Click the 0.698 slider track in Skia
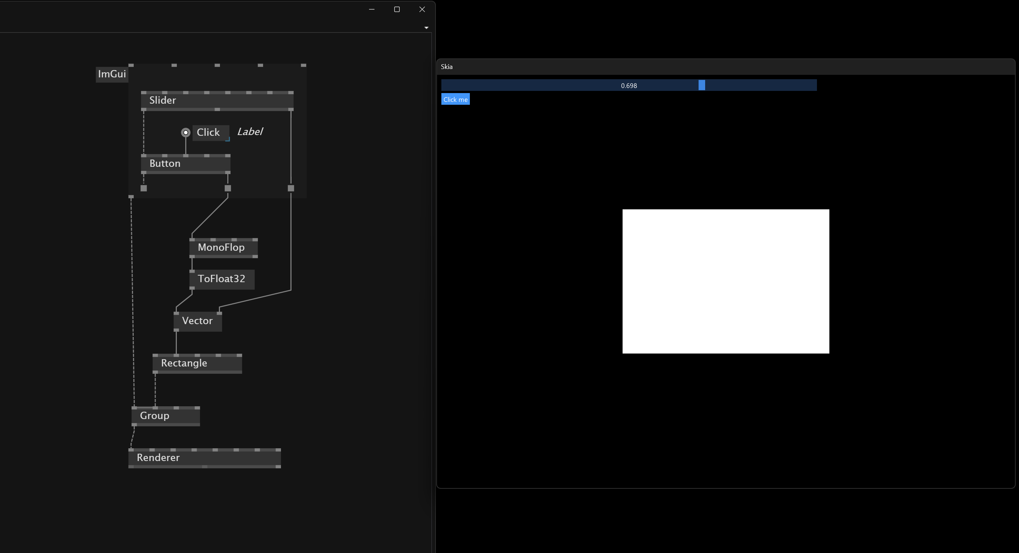The image size is (1019, 553). click(629, 85)
